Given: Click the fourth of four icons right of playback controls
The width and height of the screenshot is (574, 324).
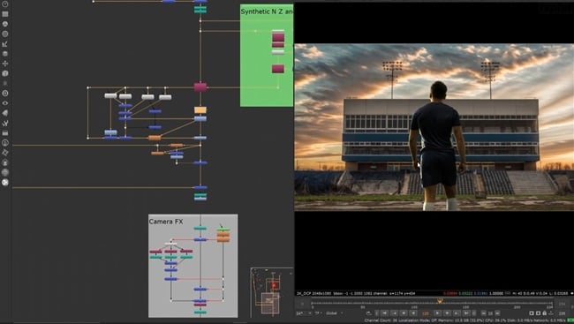Looking at the screenshot, I should (550, 313).
